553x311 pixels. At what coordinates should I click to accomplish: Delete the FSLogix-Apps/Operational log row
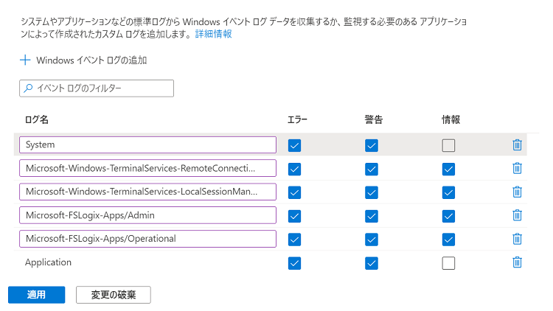tap(517, 239)
